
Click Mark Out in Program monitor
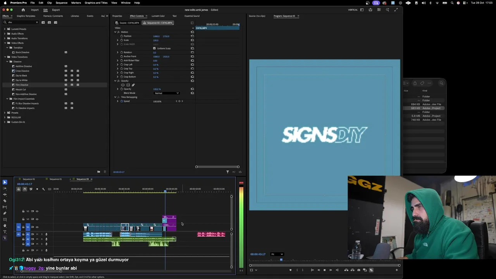tap(303, 270)
